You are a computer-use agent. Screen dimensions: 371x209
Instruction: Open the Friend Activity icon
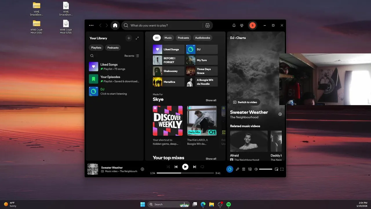(x=242, y=25)
